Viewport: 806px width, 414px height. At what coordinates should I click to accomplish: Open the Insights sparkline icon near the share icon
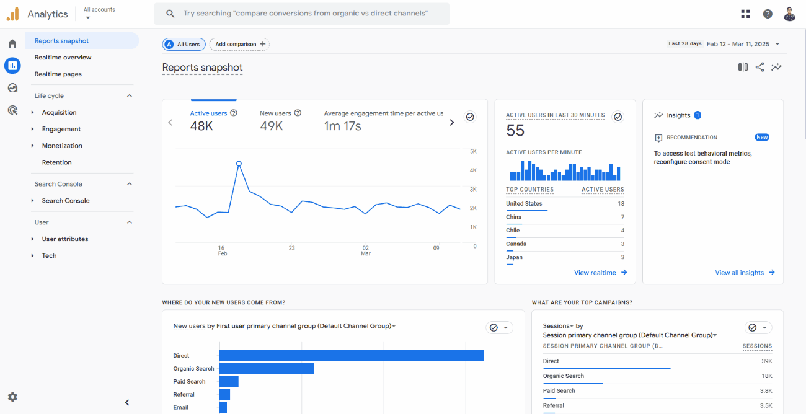point(776,67)
